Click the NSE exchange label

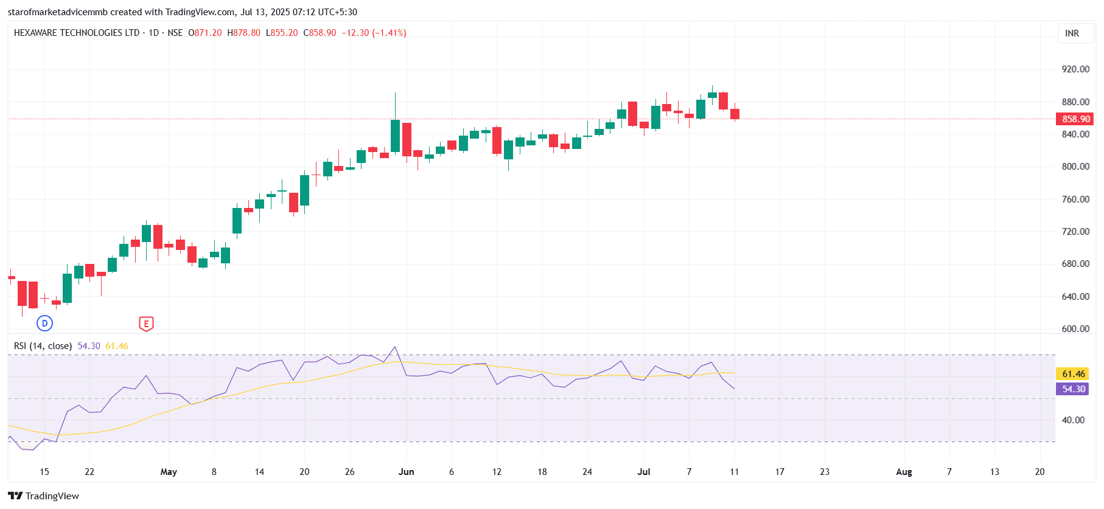click(x=175, y=33)
